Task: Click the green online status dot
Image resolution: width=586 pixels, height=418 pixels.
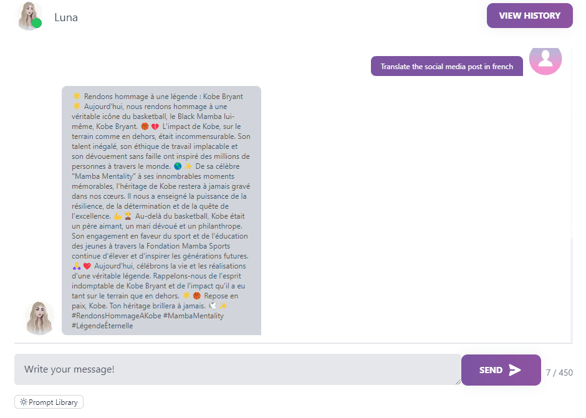Action: click(x=37, y=23)
